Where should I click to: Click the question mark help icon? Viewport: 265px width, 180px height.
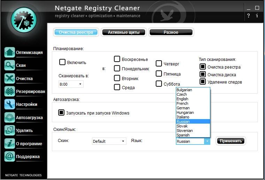(248, 16)
